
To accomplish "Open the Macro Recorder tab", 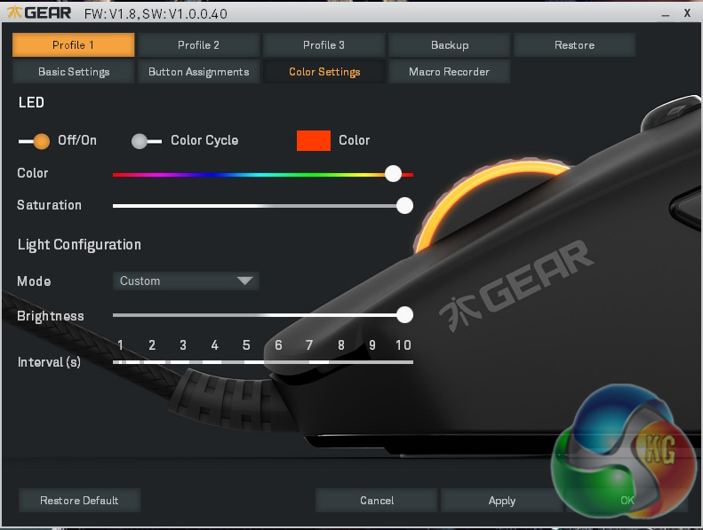I will pyautogui.click(x=449, y=72).
